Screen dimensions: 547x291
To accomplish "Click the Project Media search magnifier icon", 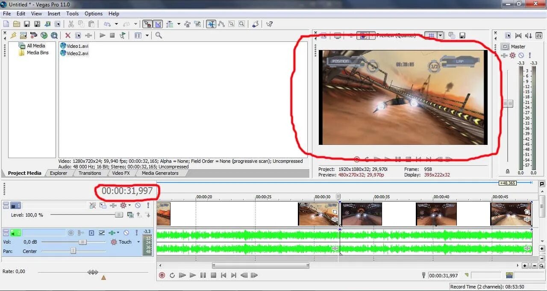I will (x=159, y=35).
